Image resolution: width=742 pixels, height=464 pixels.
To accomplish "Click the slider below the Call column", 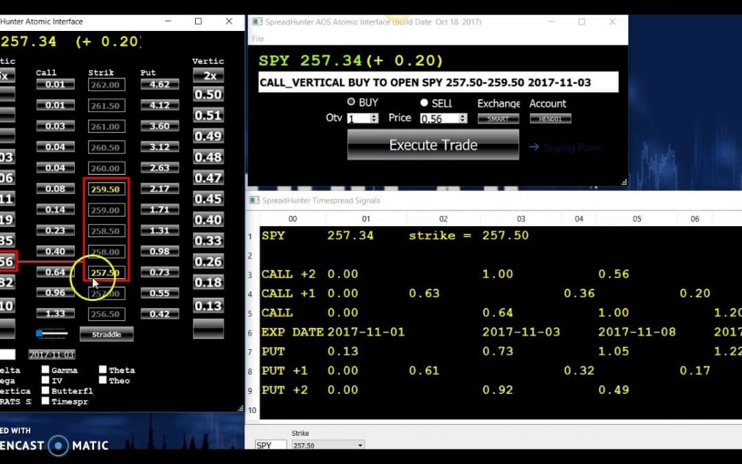I will click(x=52, y=333).
